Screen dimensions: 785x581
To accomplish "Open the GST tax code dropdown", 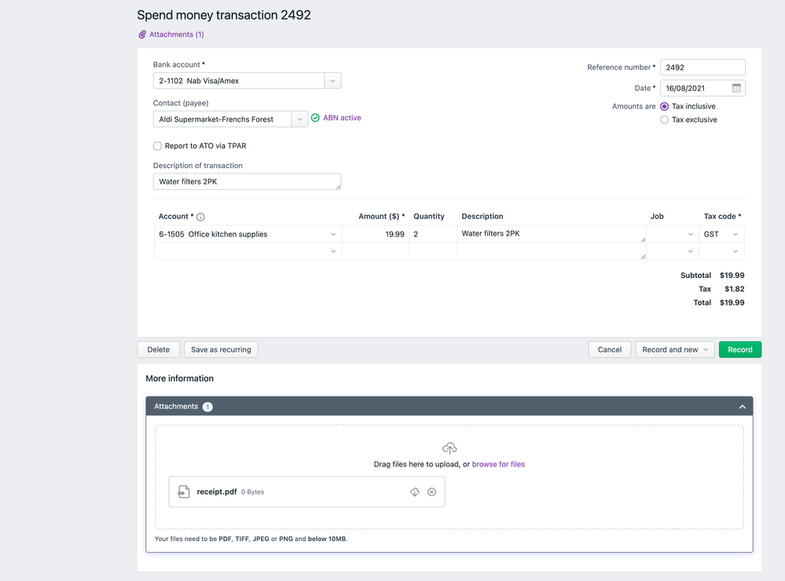I will point(735,234).
